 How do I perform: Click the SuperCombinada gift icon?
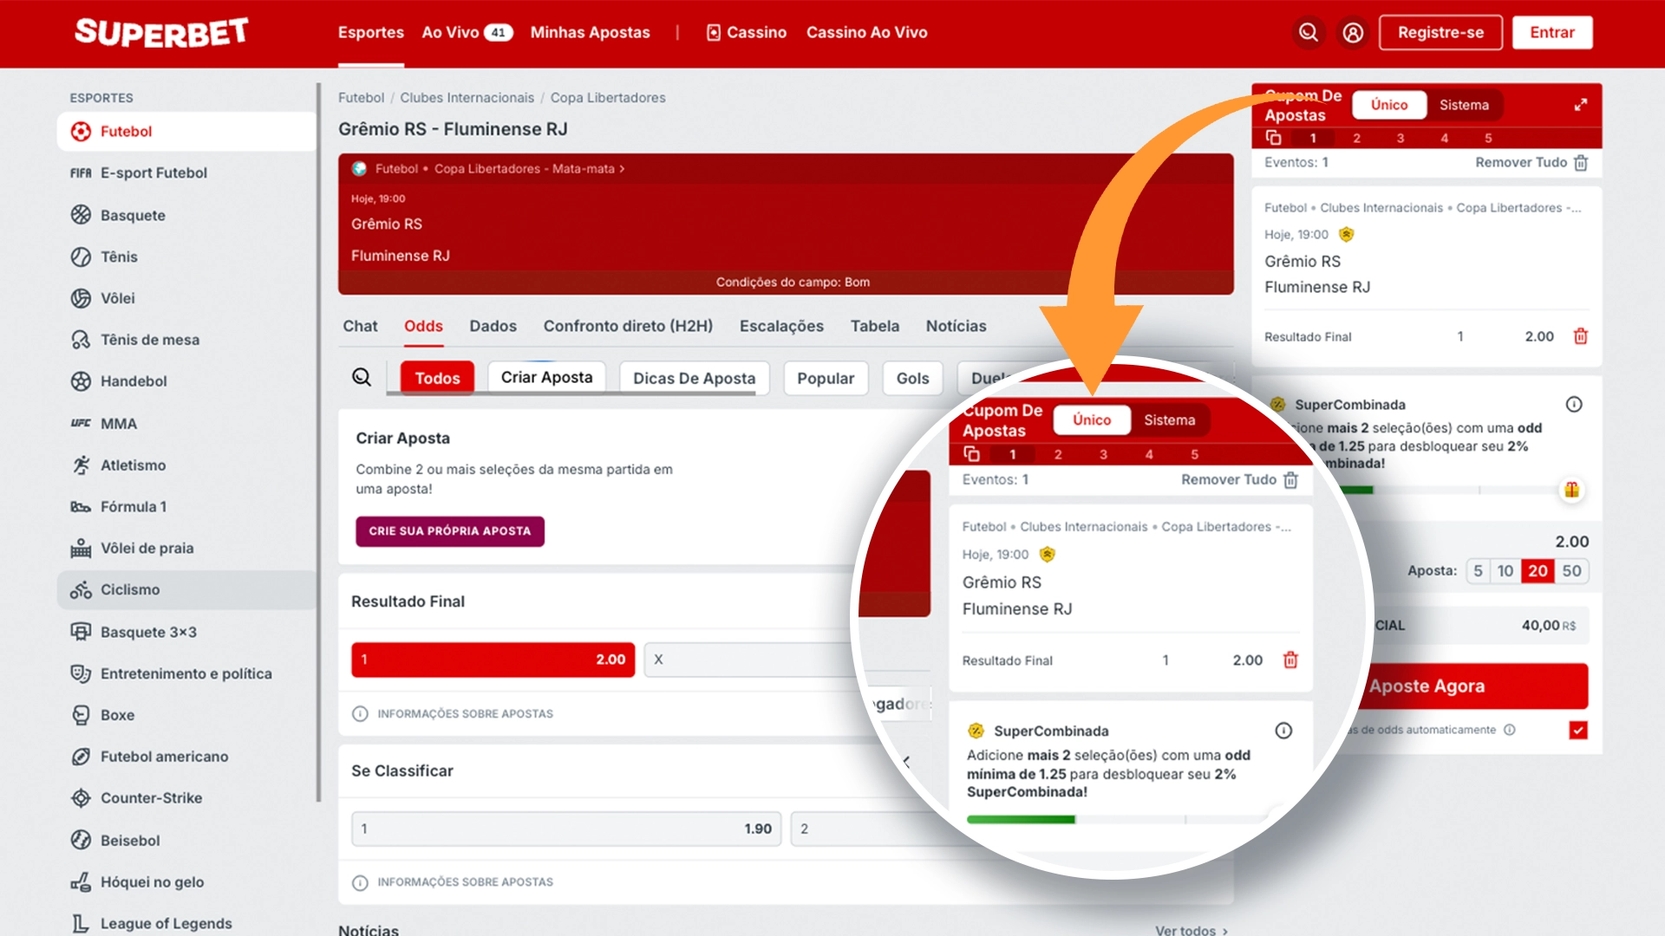coord(1571,491)
